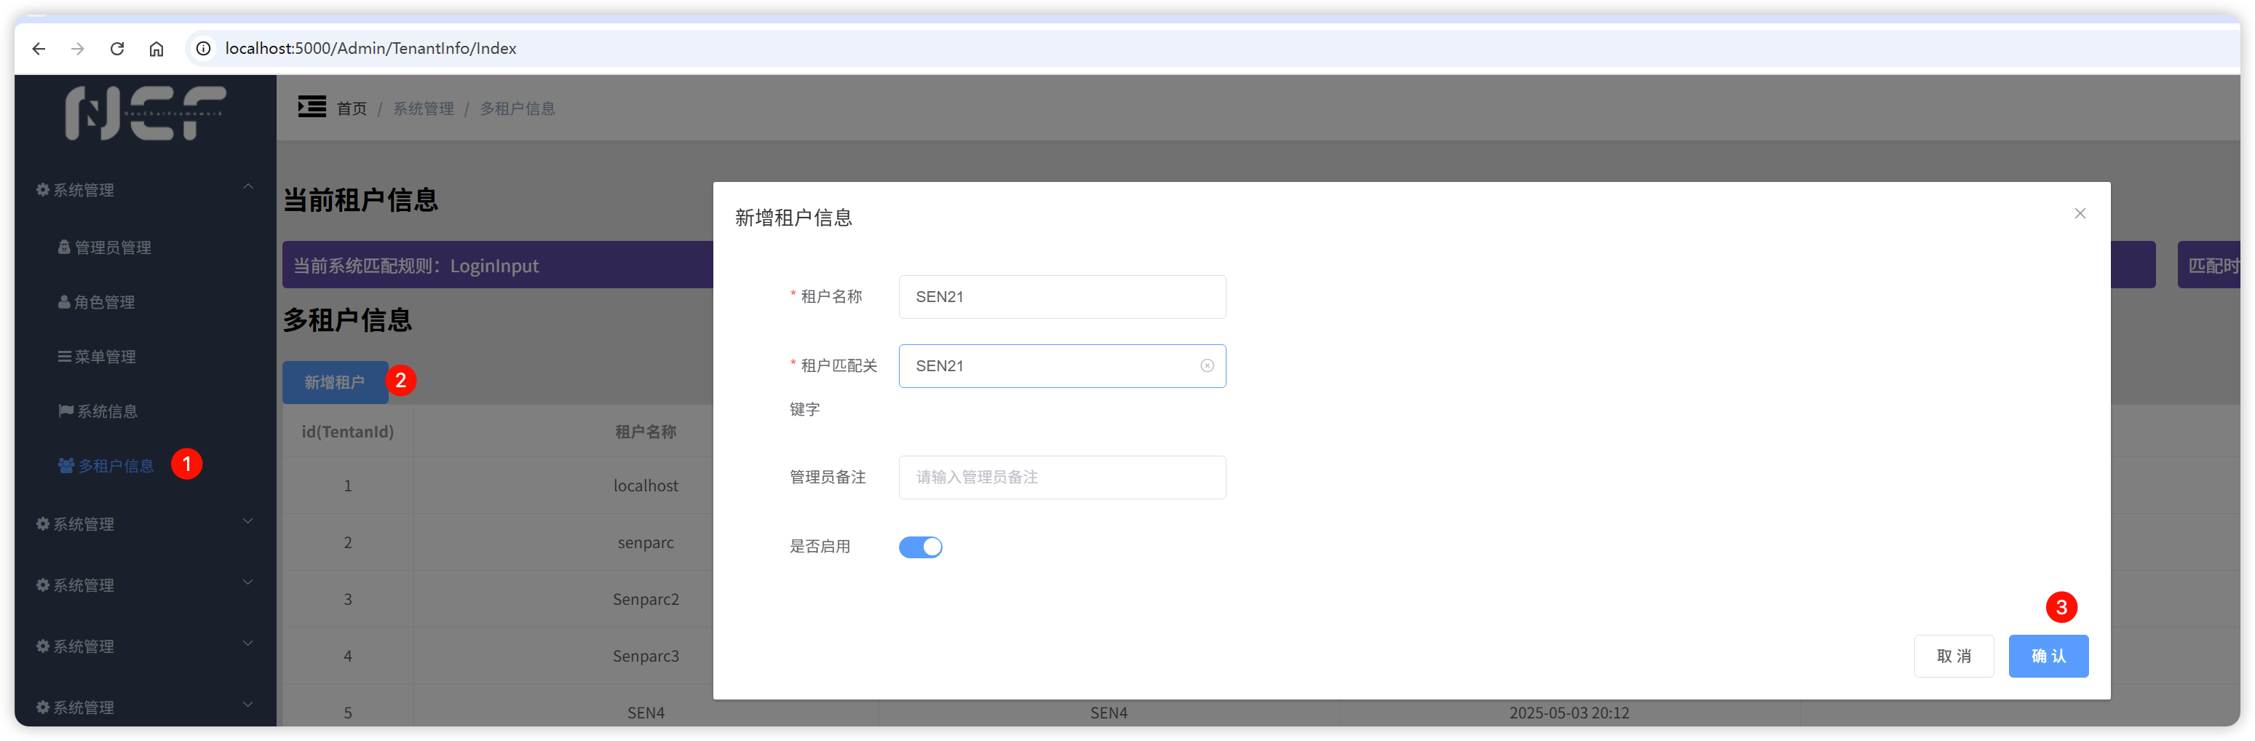This screenshot has height=741, width=2255.
Task: Confirm the new tenant with 确认 button
Action: [2048, 656]
